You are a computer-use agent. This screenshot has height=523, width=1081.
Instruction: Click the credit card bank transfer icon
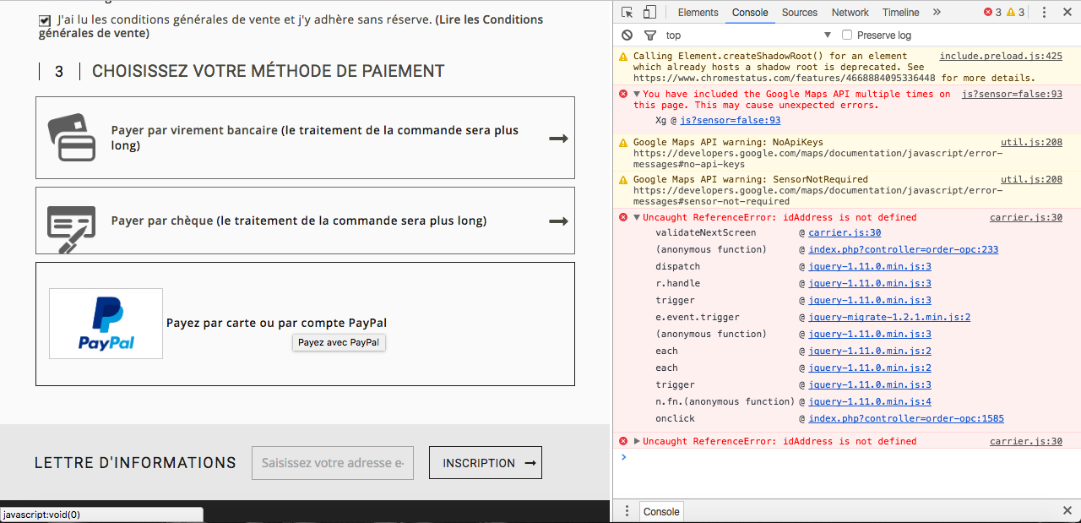click(72, 138)
